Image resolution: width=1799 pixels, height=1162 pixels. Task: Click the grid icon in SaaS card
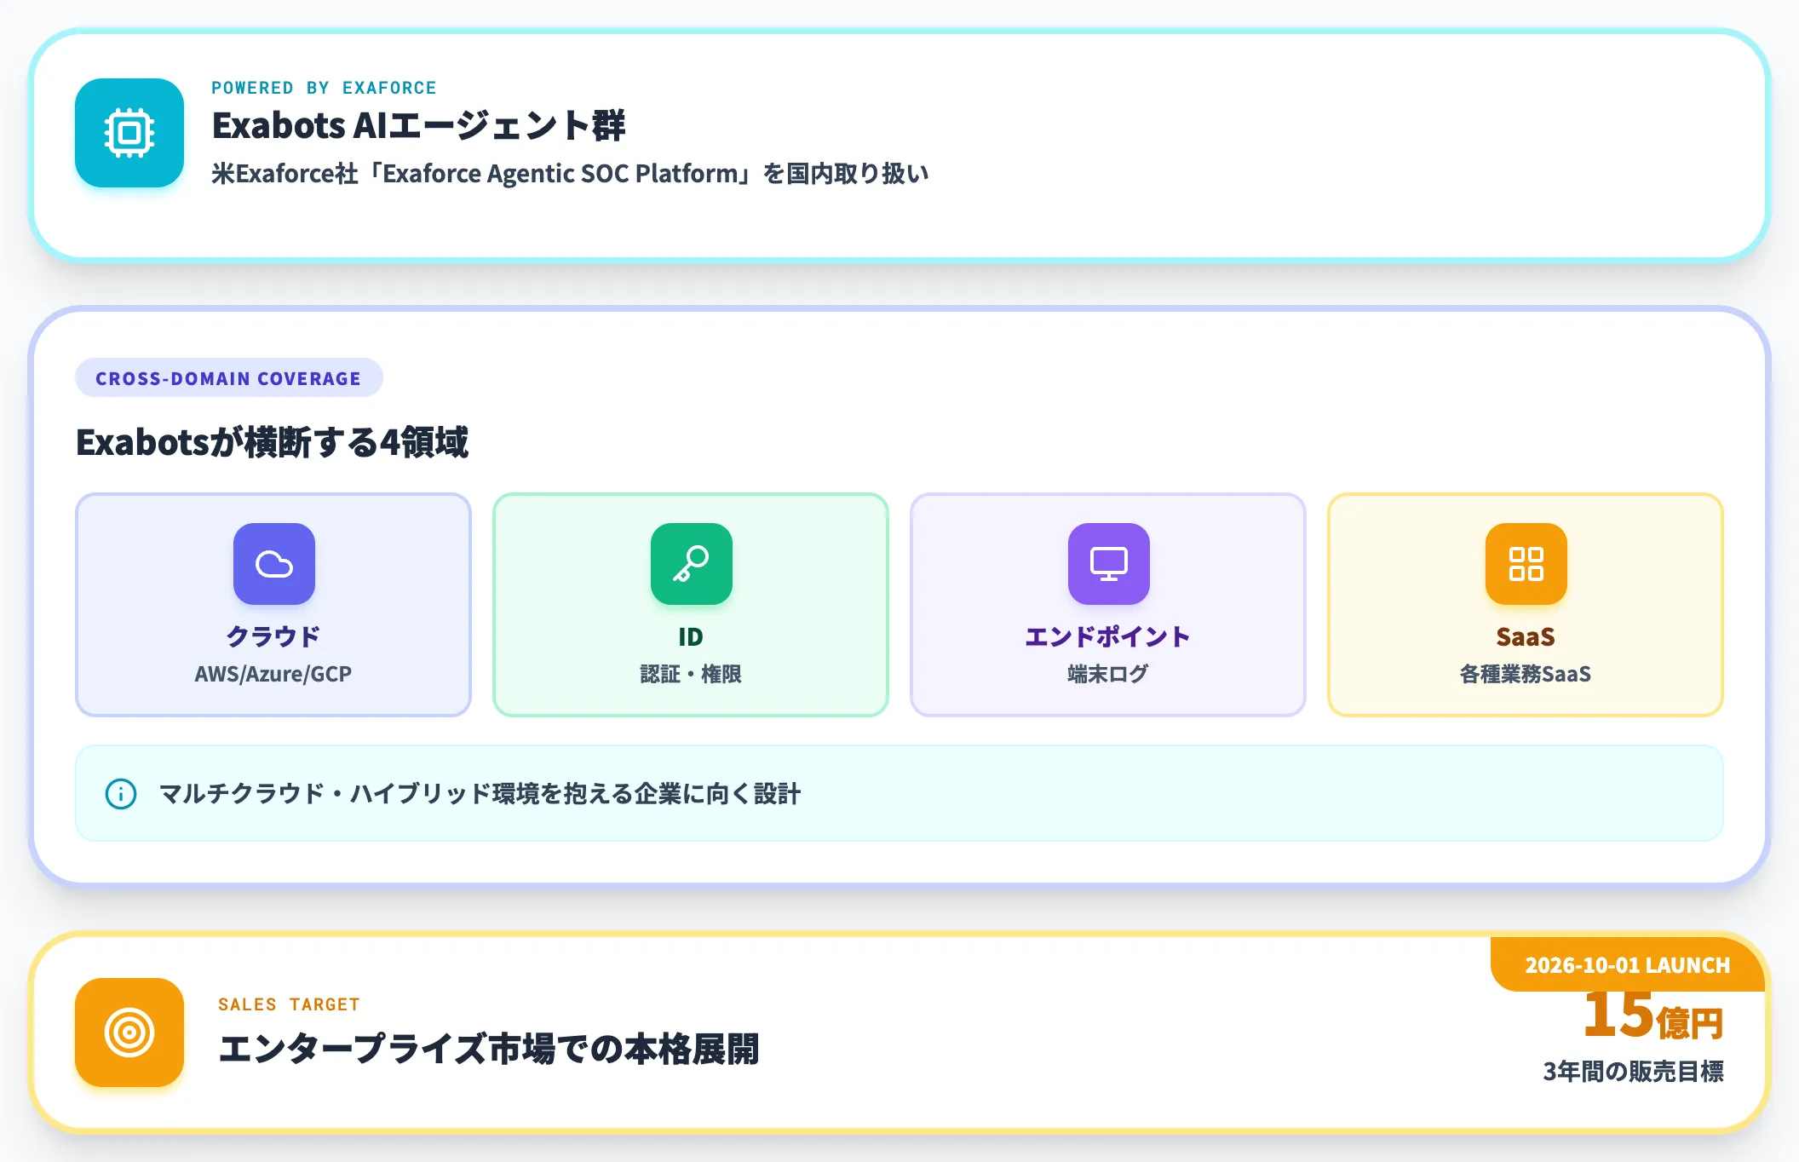[x=1526, y=564]
